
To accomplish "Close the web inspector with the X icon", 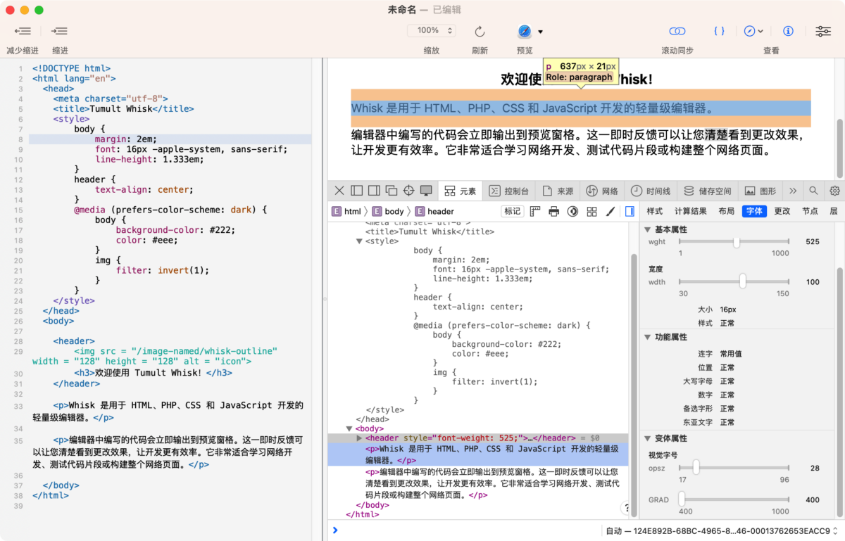I will 339,191.
